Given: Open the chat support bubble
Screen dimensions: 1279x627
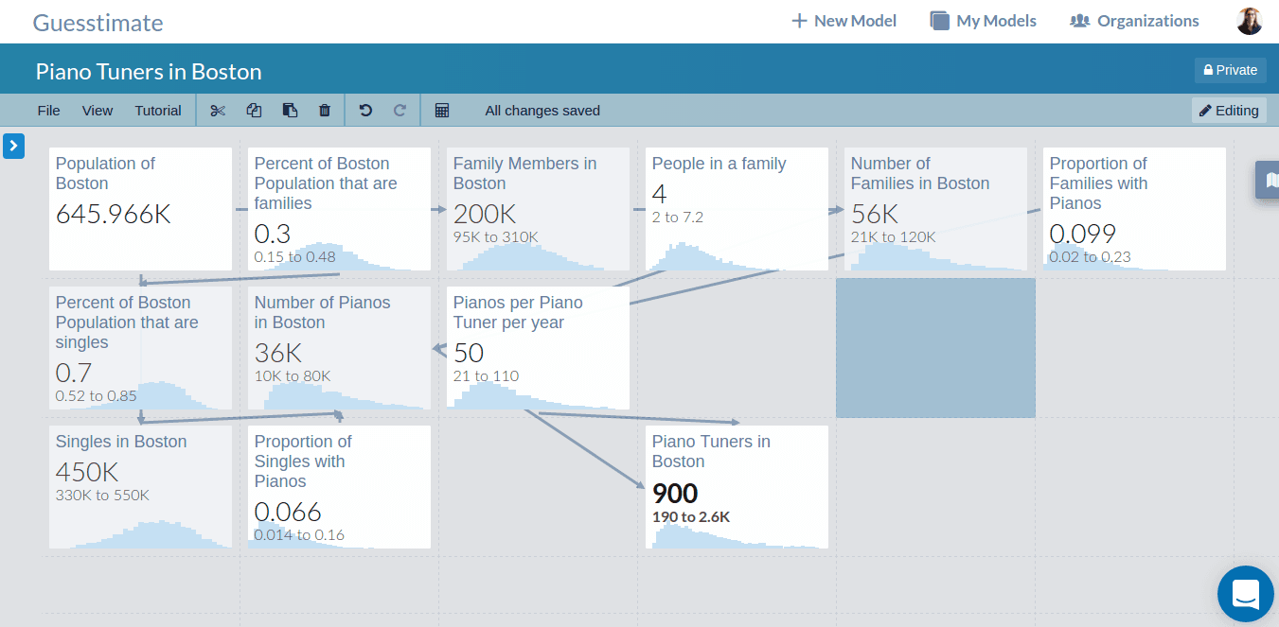Looking at the screenshot, I should tap(1245, 594).
